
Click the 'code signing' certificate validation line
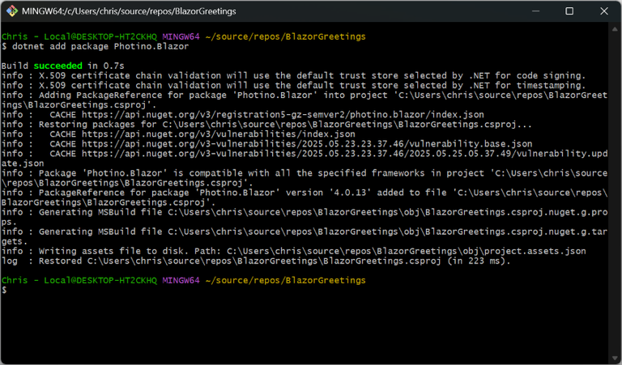(293, 75)
